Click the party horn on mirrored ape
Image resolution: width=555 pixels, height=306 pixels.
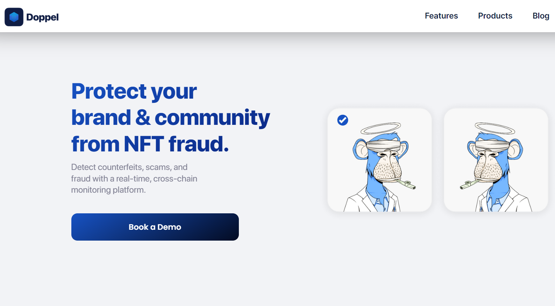[470, 184]
